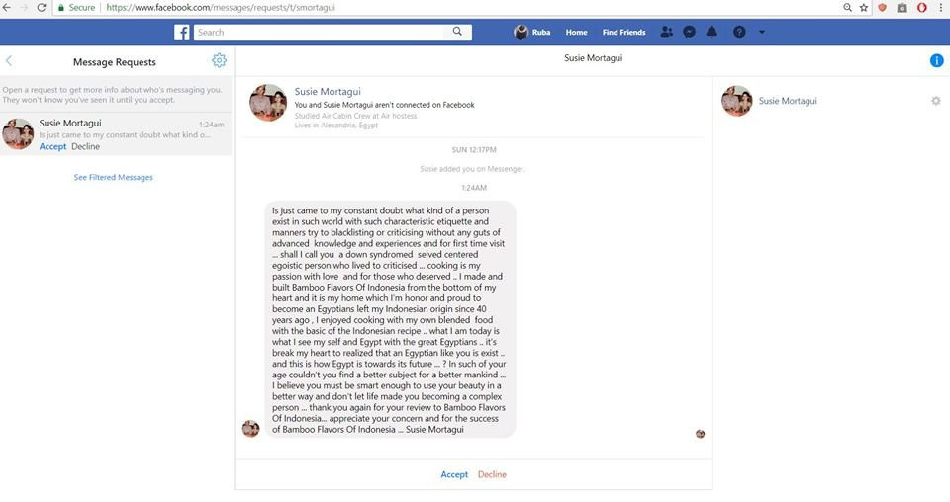Open Message Requests settings gear
950x502 pixels.
(x=219, y=60)
